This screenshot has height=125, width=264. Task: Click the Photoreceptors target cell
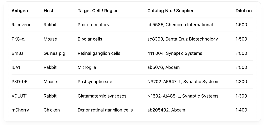[93, 25]
